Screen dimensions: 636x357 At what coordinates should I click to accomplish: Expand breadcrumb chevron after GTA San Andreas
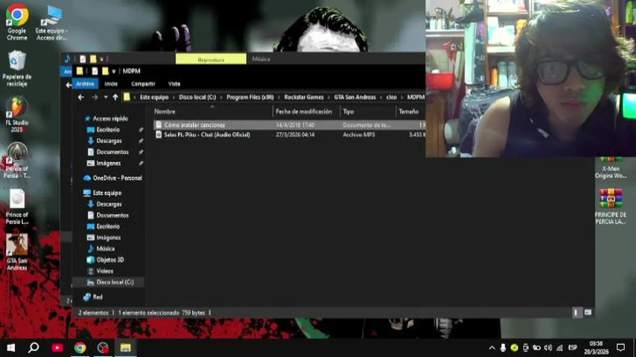[x=380, y=97]
